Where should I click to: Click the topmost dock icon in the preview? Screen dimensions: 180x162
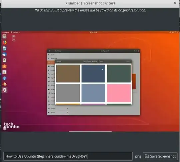click(4, 36)
